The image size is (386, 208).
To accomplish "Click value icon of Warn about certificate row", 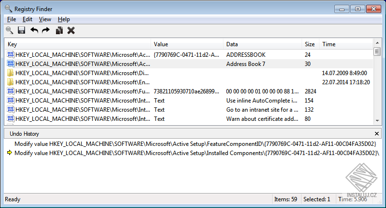I will [10, 118].
